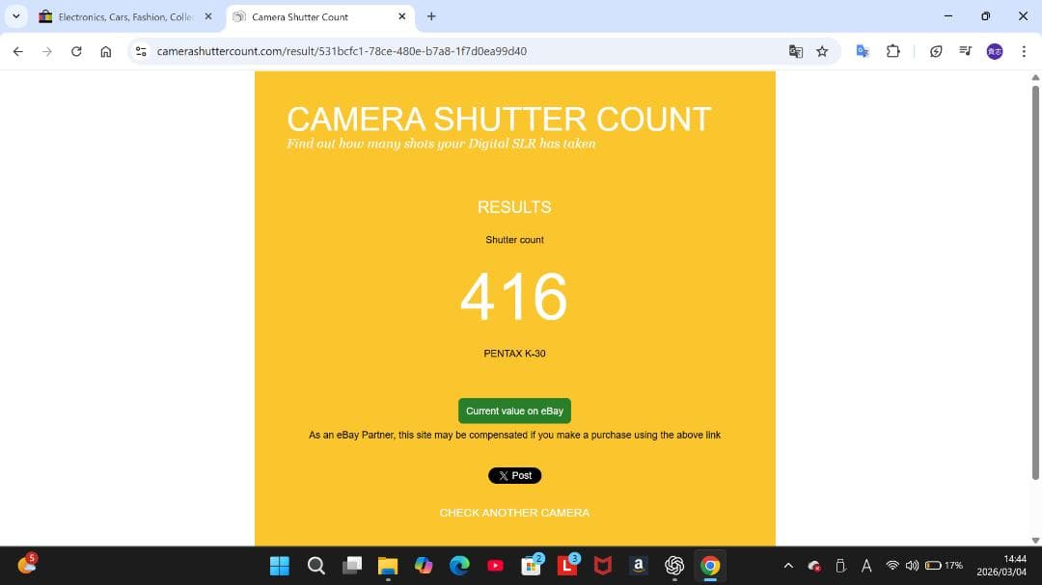Click the IME letter A indicator
The width and height of the screenshot is (1042, 585).
click(x=866, y=566)
